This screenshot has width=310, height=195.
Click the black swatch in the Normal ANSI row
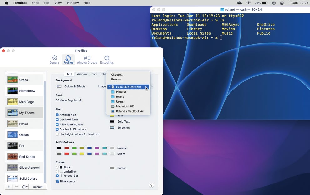coord(59,148)
